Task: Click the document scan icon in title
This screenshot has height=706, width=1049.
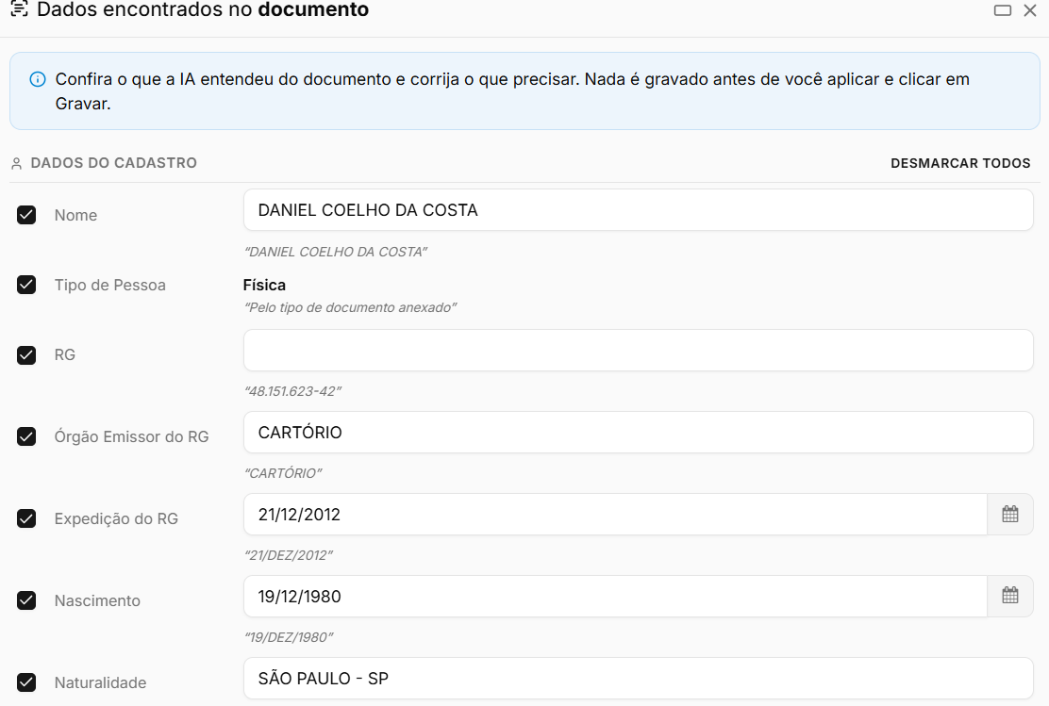Action: (x=20, y=9)
